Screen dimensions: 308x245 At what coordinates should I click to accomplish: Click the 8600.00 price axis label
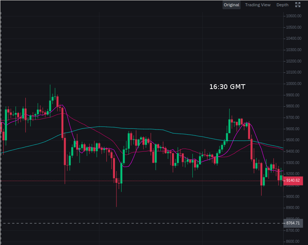[x=293, y=241]
